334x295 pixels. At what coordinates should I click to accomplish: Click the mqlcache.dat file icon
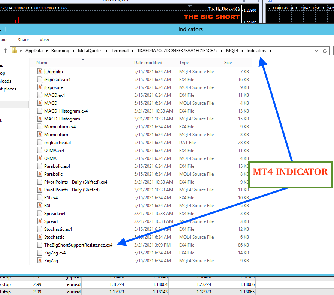coord(40,142)
